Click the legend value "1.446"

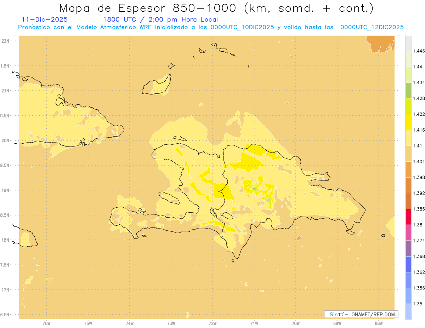coord(419,51)
